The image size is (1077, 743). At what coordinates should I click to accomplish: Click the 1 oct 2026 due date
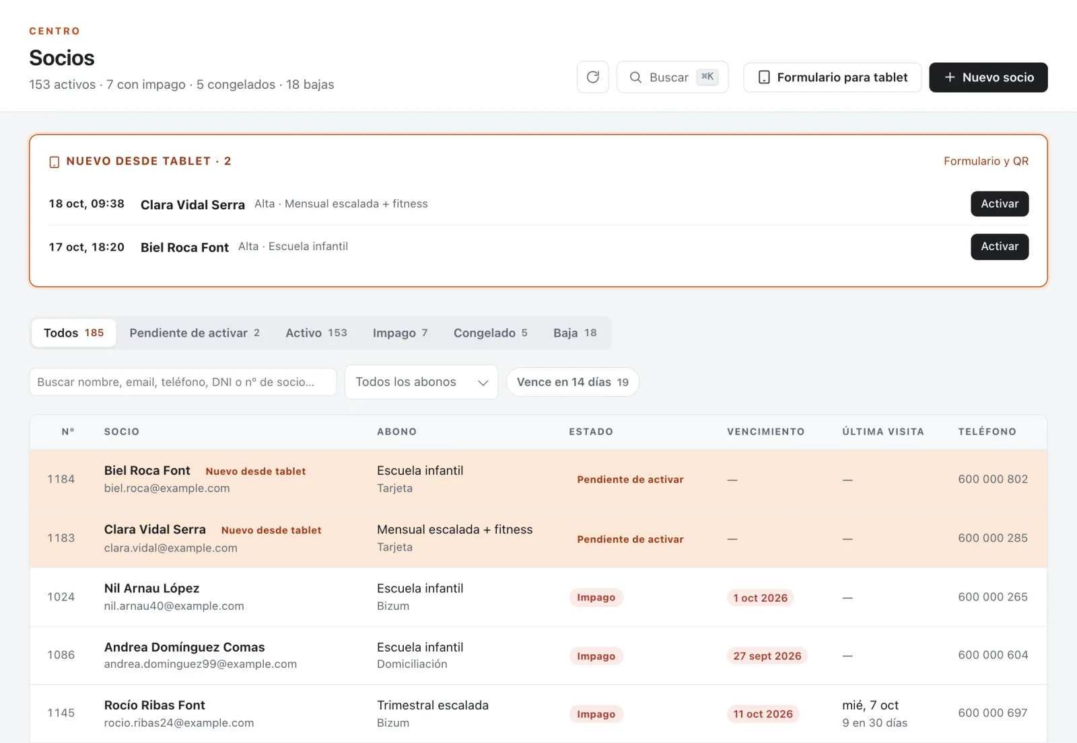(x=760, y=598)
